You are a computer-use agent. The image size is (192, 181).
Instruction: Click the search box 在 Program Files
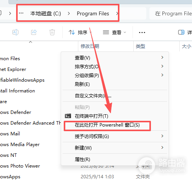pos(171,13)
